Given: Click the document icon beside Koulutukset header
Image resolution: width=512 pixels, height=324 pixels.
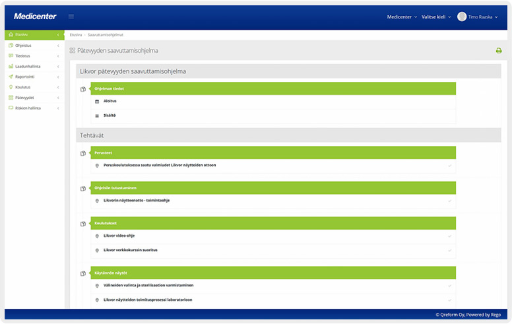Looking at the screenshot, I should point(83,224).
